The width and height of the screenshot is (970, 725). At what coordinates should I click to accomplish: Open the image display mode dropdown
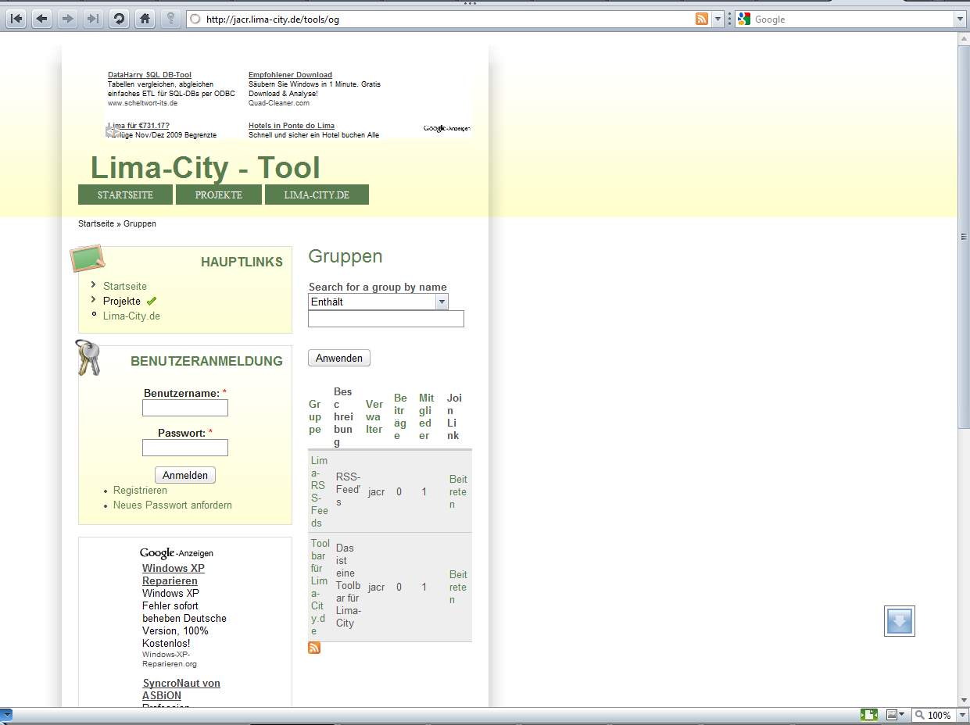point(902,714)
